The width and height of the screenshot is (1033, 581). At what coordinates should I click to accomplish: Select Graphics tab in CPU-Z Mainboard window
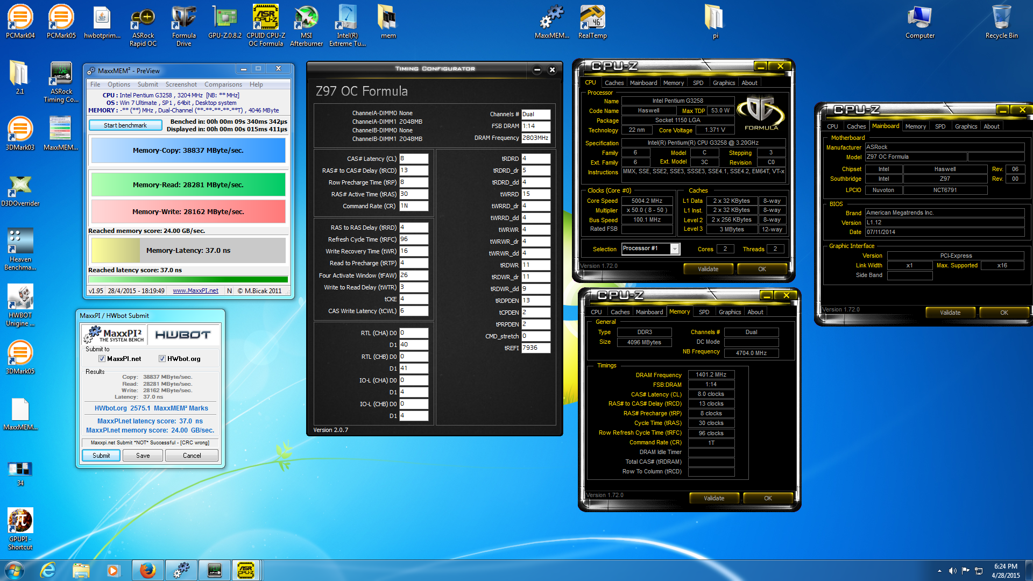[966, 126]
